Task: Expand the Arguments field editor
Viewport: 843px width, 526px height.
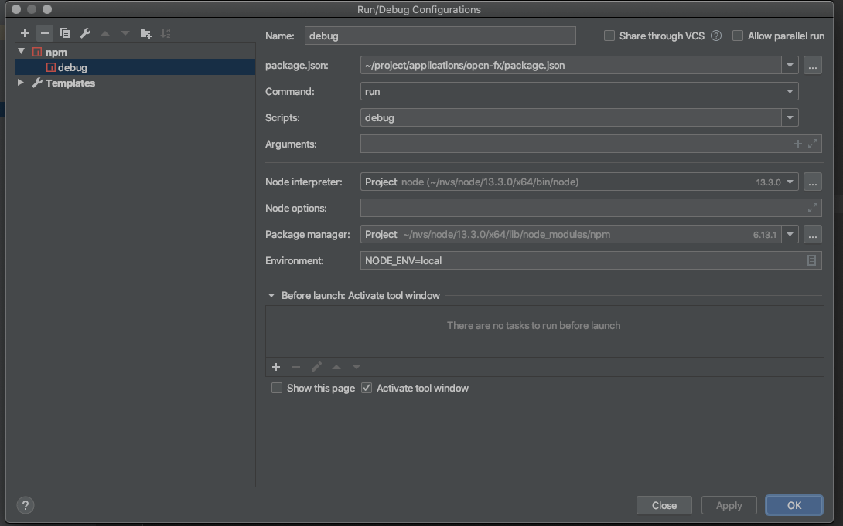Action: point(813,144)
